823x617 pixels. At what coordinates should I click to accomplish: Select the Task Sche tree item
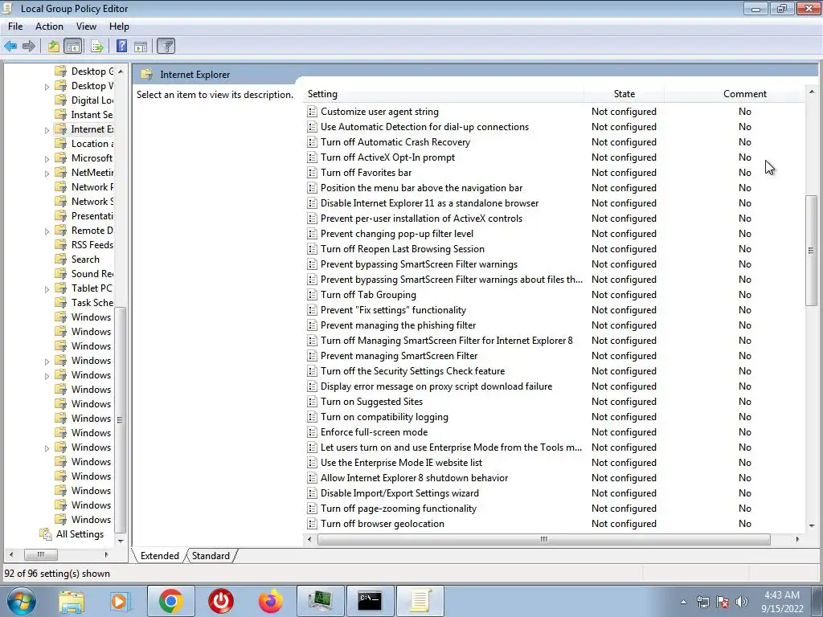(x=92, y=303)
